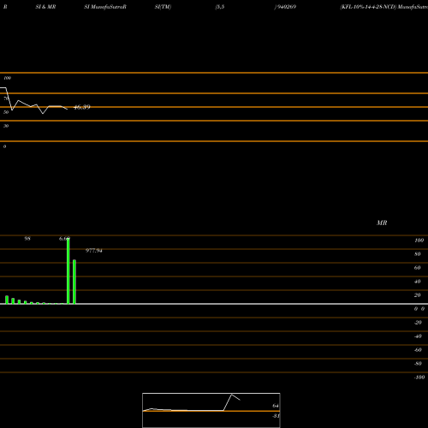
Task: Click the '-31' value in the mini chart
Action: coord(276,416)
